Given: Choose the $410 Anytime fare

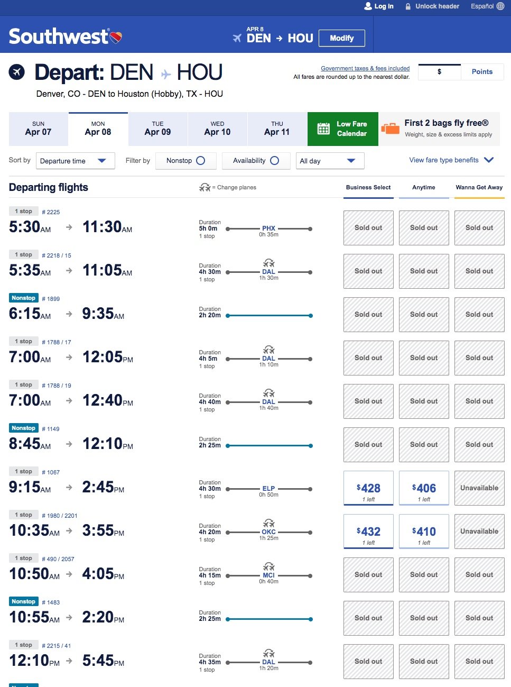Looking at the screenshot, I should tap(424, 532).
